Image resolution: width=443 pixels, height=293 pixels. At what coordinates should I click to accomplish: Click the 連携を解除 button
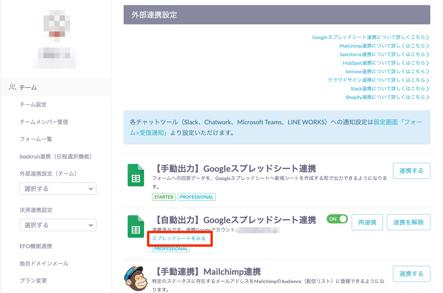click(408, 222)
